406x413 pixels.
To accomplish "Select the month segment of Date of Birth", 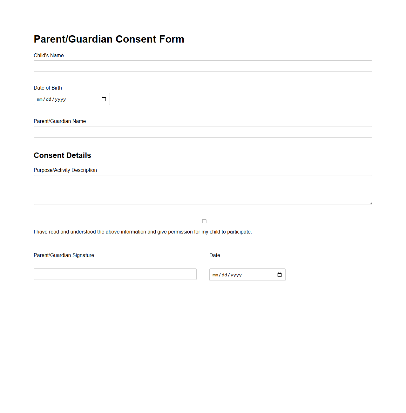I will [39, 99].
